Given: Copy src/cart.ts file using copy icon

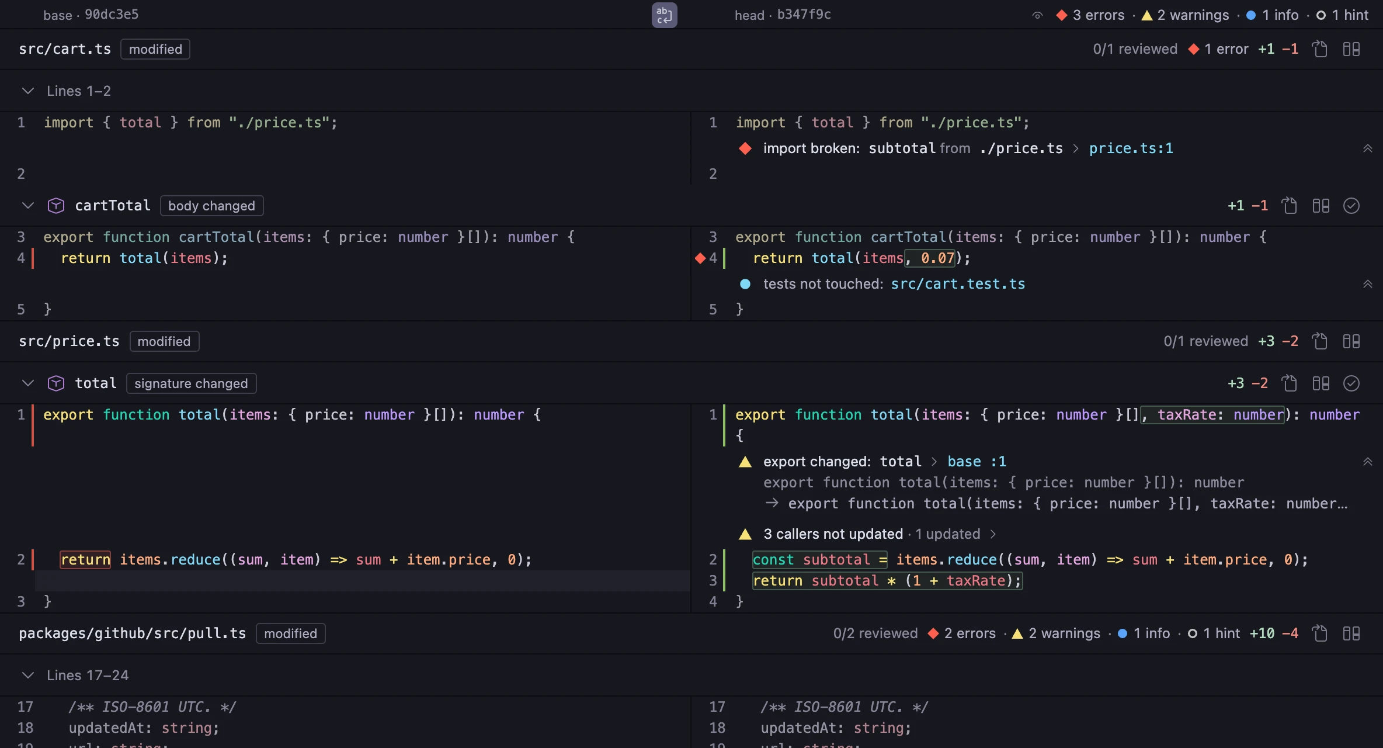Looking at the screenshot, I should [x=1320, y=49].
